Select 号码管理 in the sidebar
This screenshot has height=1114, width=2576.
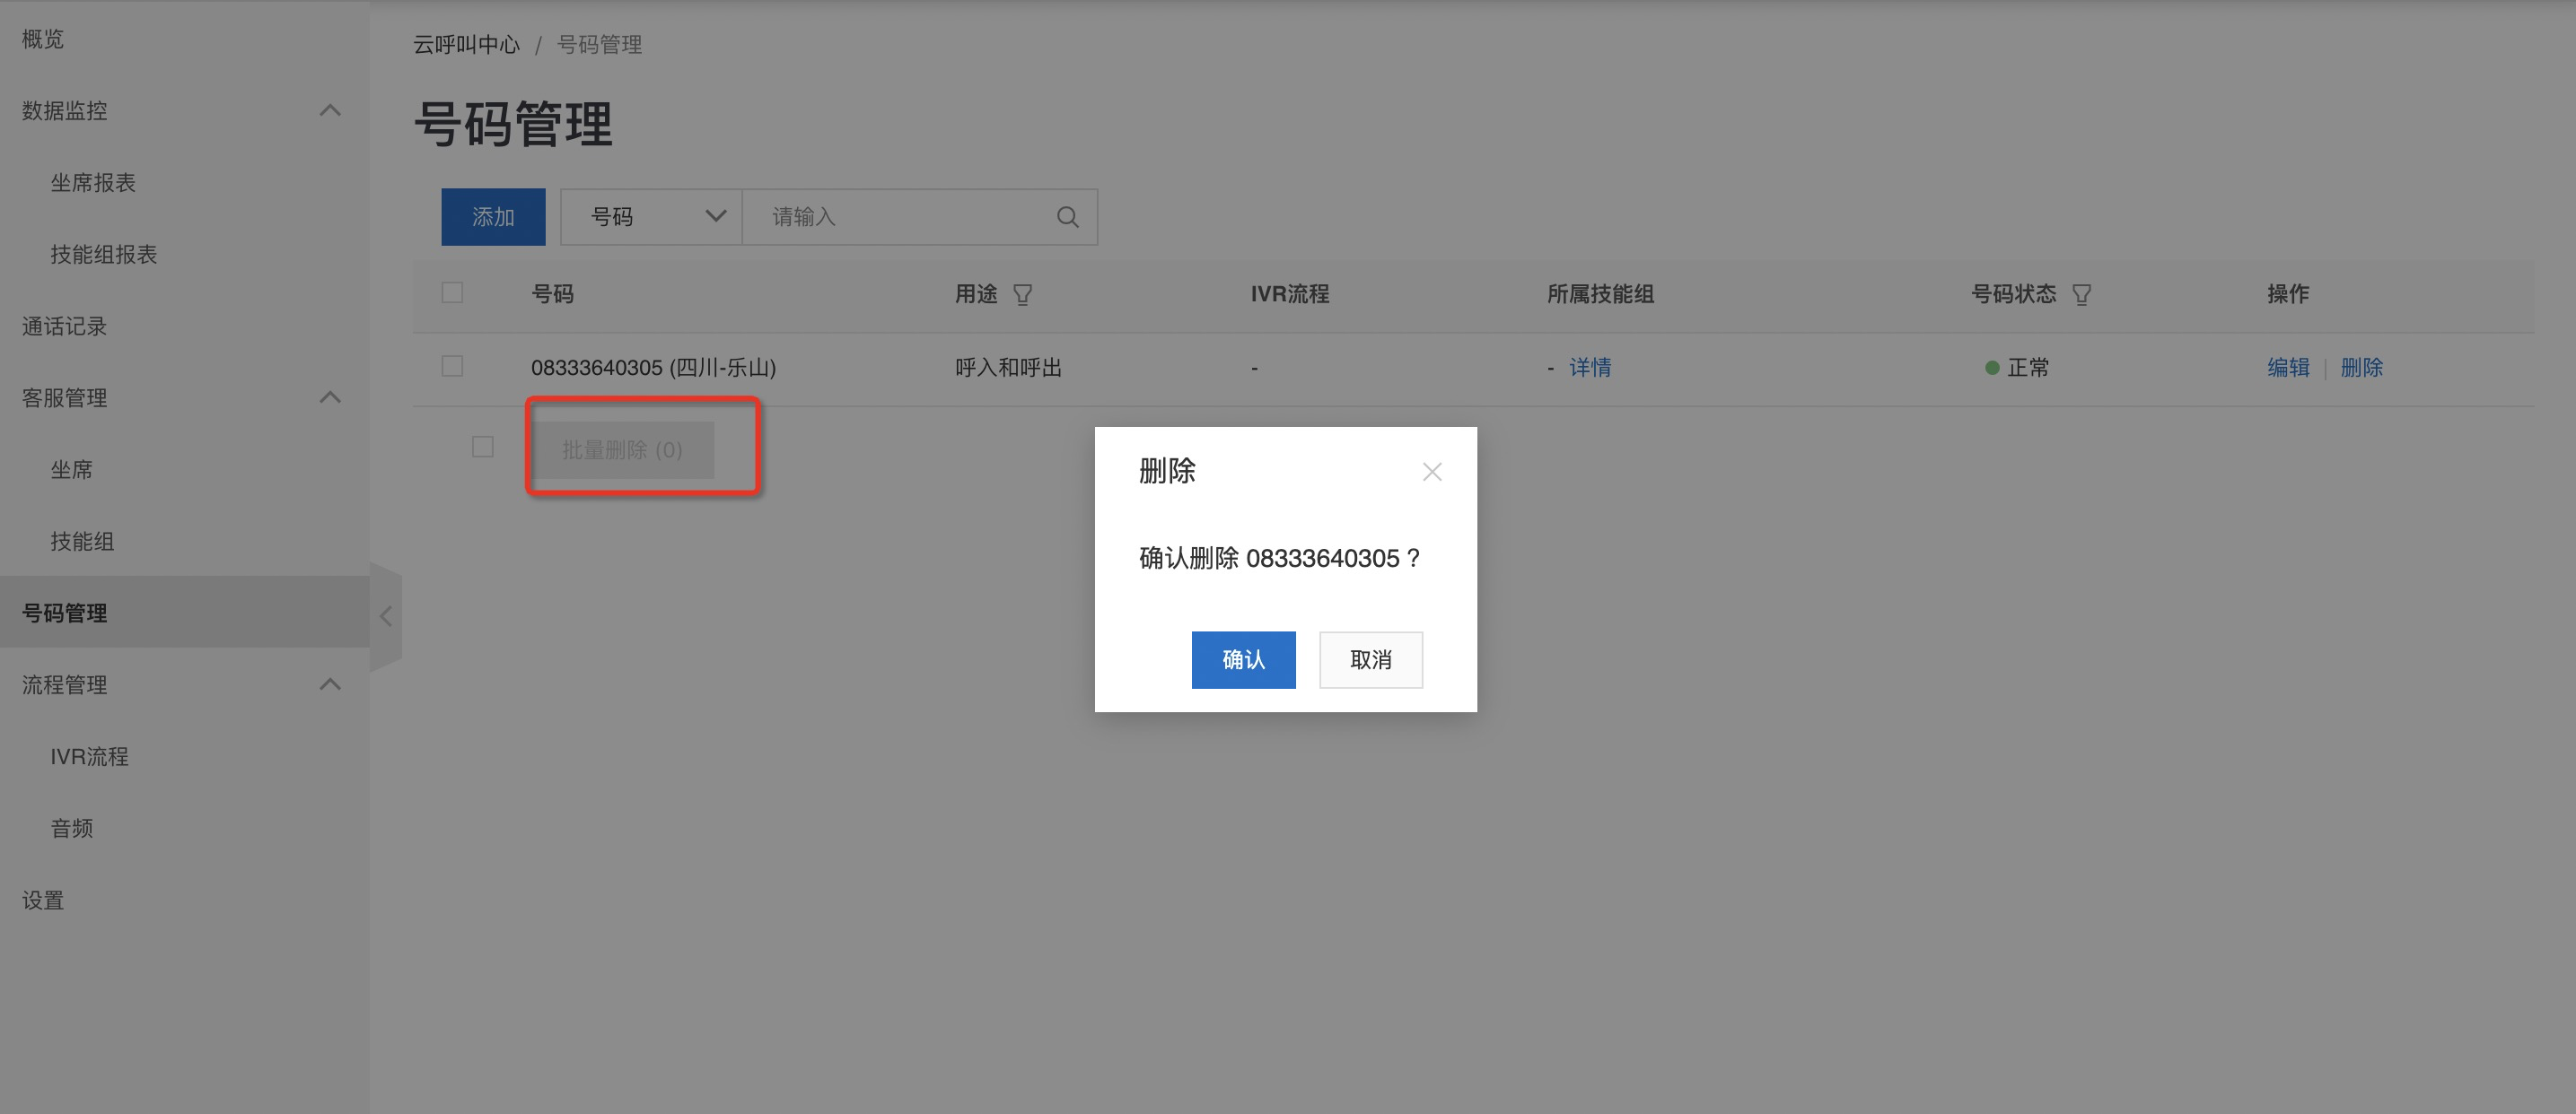point(185,613)
